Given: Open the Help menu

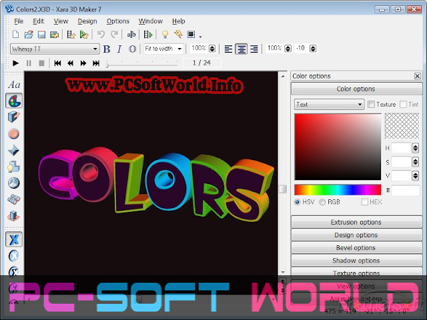Looking at the screenshot, I should [178, 21].
